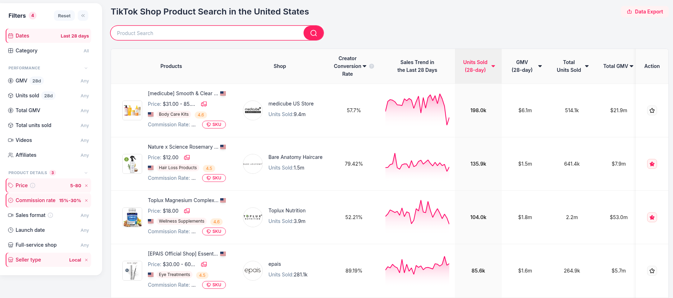Open the Affiliates filter

(x=49, y=155)
